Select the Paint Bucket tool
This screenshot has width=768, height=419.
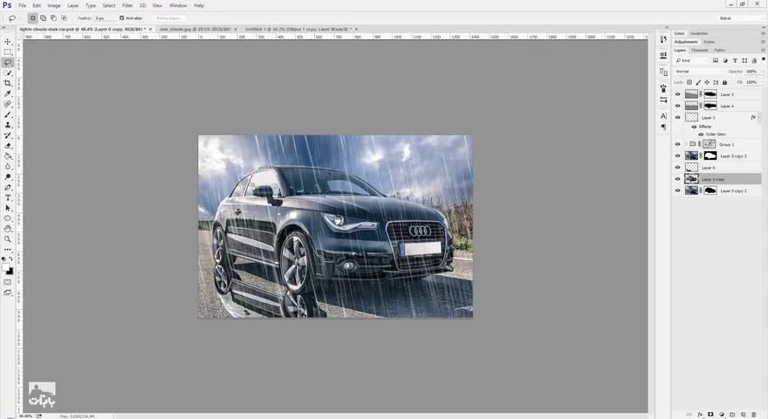tap(7, 156)
